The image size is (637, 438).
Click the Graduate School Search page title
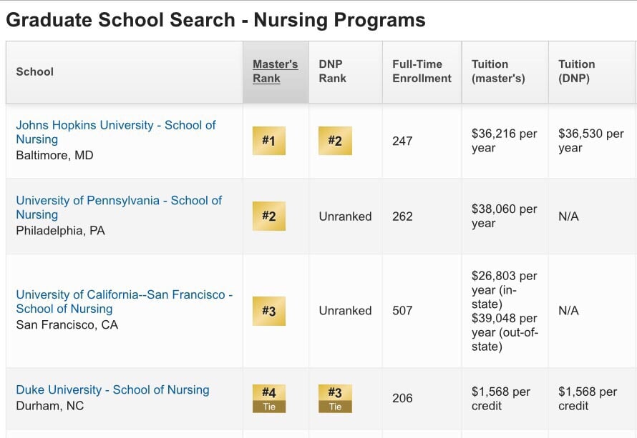[215, 19]
